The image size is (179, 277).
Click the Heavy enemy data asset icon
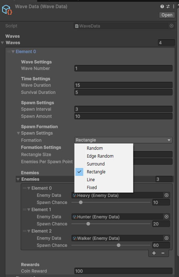tap(75, 196)
